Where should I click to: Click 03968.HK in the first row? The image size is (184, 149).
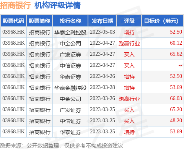(13, 32)
